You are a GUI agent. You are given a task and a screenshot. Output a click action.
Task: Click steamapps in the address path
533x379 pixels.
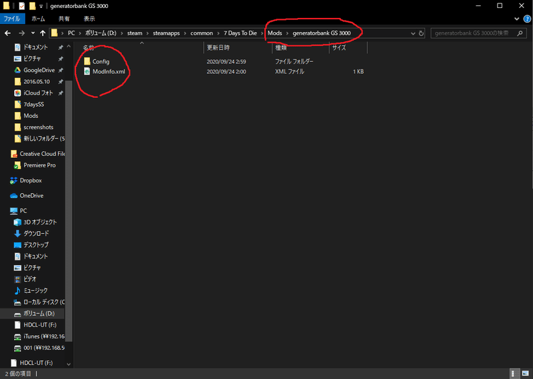[166, 33]
